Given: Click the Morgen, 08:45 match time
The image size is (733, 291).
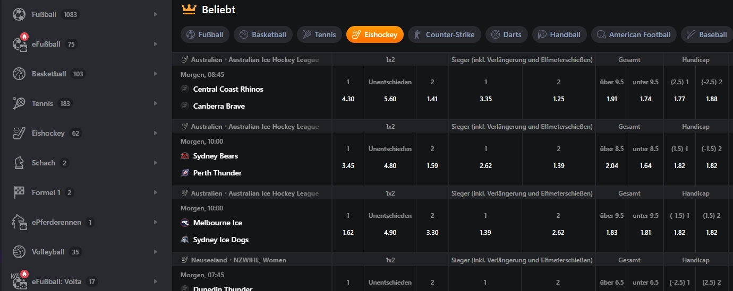Looking at the screenshot, I should pos(202,75).
